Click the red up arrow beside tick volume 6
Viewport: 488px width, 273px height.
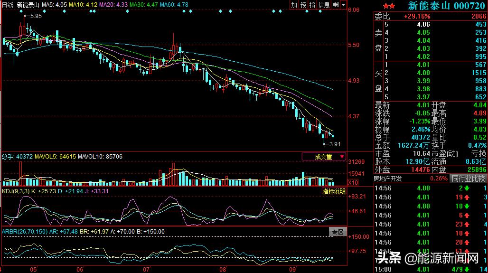[467, 215]
